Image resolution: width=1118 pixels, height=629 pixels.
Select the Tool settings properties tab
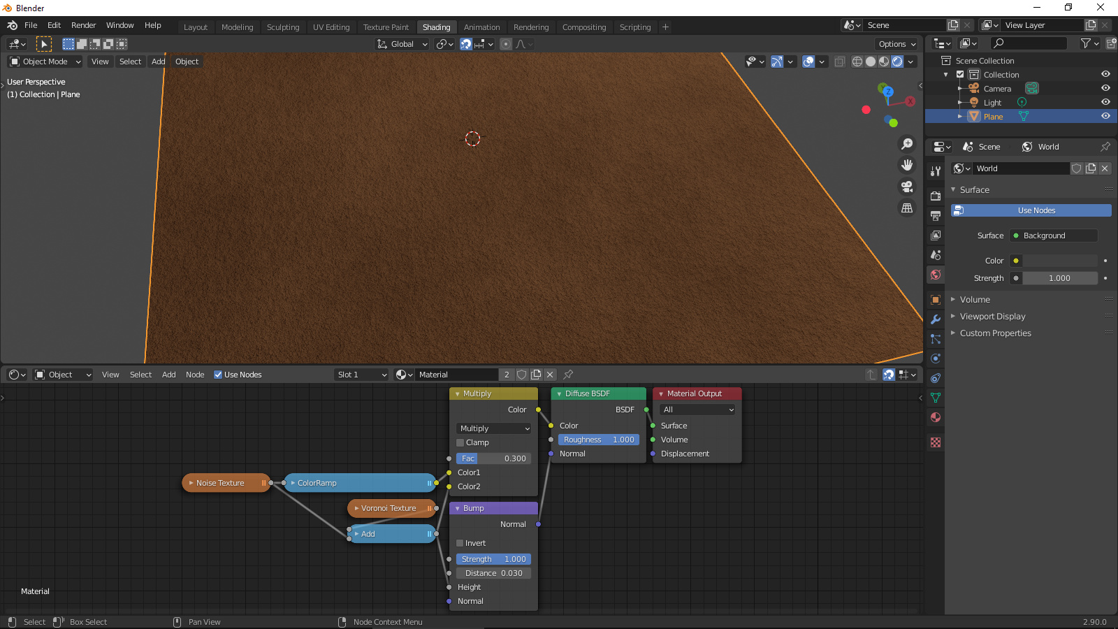coord(936,171)
